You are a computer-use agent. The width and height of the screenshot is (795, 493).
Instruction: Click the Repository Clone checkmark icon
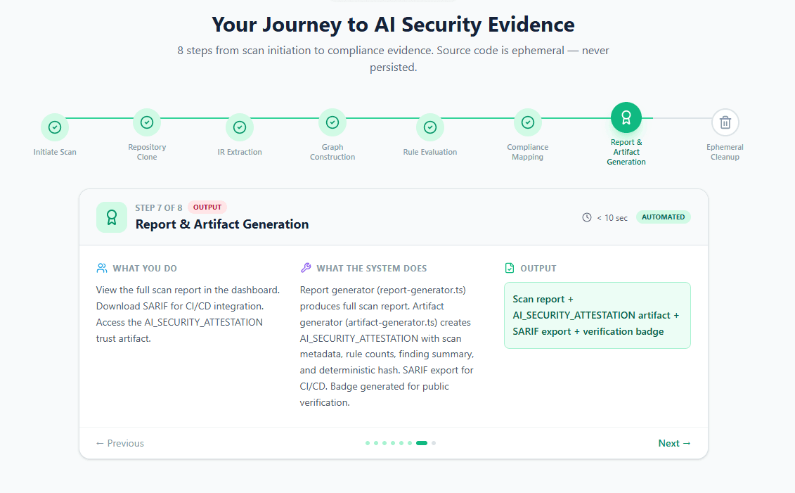click(x=147, y=122)
